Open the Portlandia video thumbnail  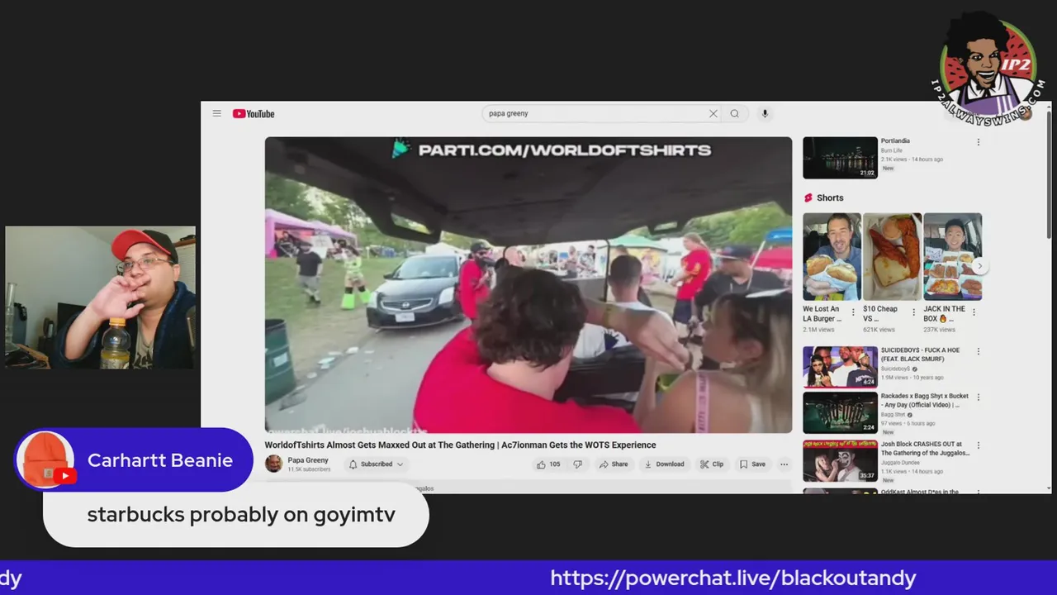coord(840,158)
